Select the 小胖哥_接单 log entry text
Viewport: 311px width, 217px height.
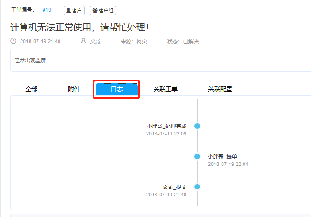[x=226, y=157]
